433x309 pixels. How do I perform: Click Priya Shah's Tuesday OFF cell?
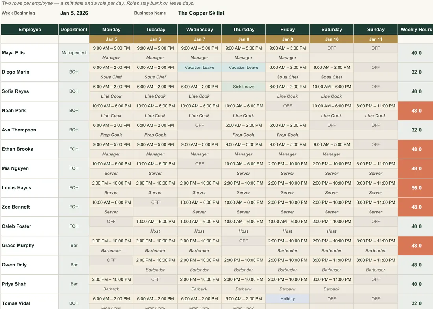tap(155, 279)
